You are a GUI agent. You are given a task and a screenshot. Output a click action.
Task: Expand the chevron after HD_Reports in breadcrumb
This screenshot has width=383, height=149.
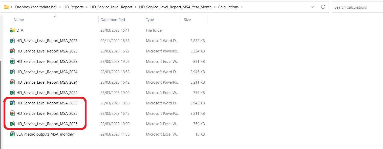[87, 7]
